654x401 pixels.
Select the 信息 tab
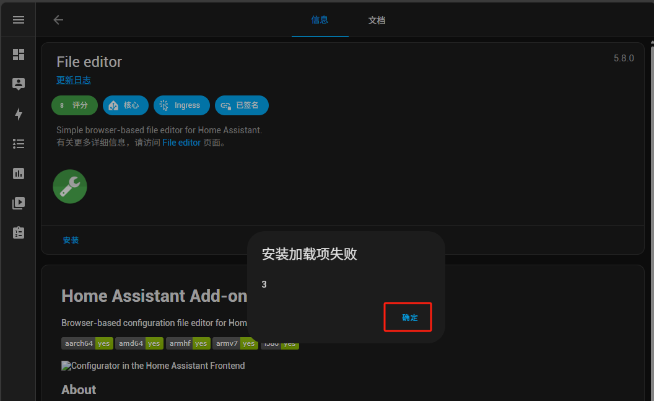320,20
